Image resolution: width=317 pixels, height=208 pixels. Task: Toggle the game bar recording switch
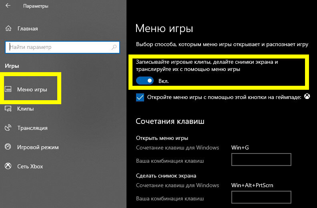(x=145, y=81)
